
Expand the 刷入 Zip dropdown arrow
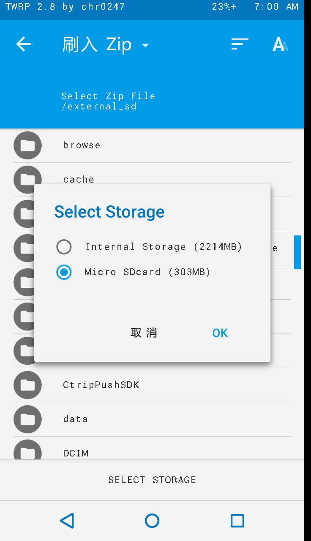point(145,45)
